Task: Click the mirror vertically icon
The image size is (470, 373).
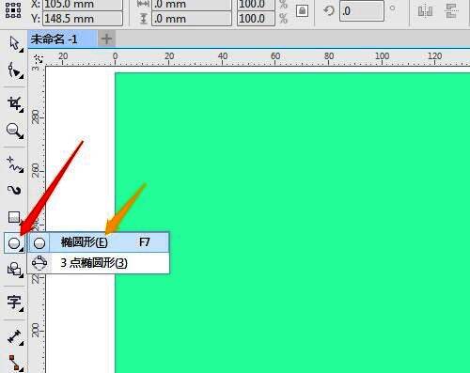Action: pos(451,11)
